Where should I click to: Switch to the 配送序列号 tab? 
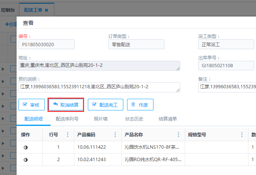pos(67,119)
